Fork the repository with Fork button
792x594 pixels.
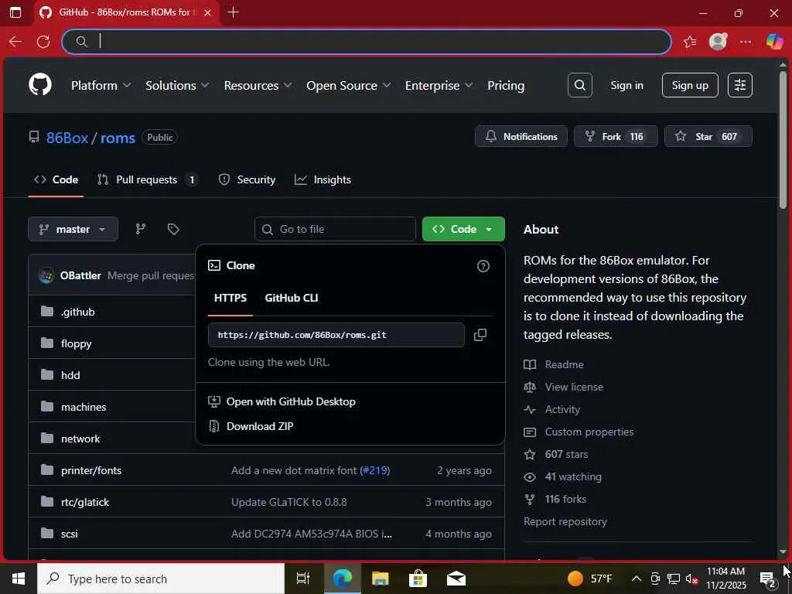coord(615,136)
